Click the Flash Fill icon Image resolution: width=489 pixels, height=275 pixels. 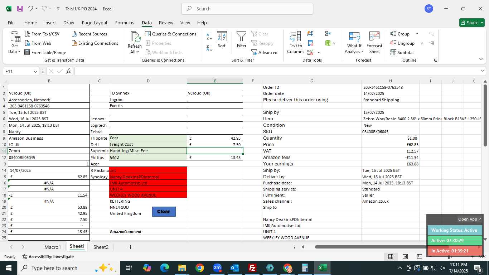[x=310, y=34]
